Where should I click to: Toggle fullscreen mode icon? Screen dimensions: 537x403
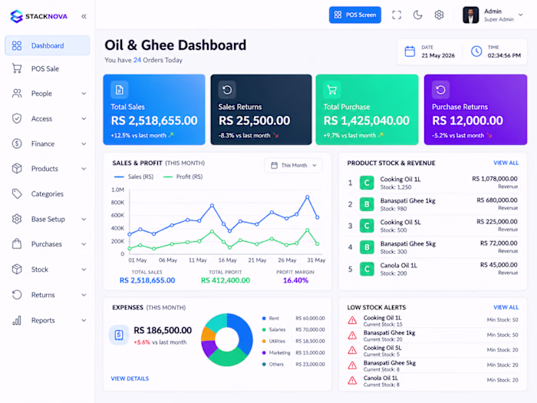[x=397, y=15]
